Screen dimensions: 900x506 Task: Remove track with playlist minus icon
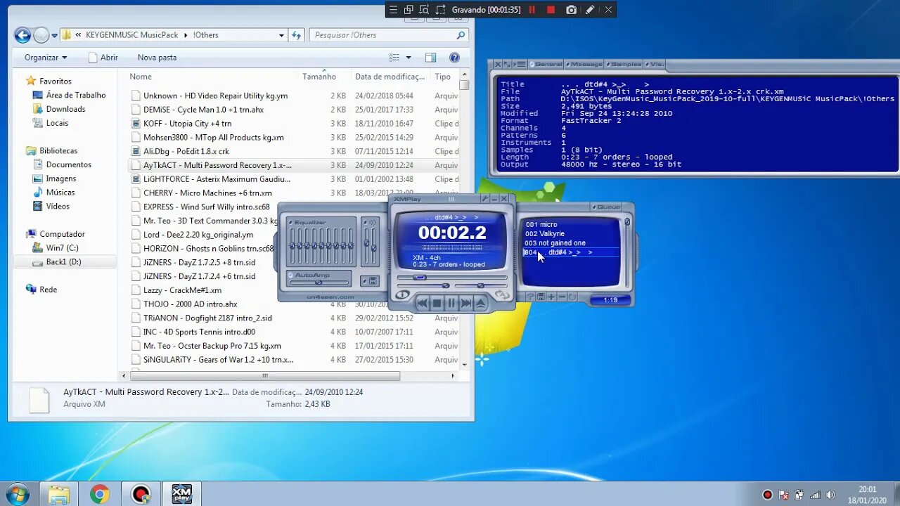point(562,297)
